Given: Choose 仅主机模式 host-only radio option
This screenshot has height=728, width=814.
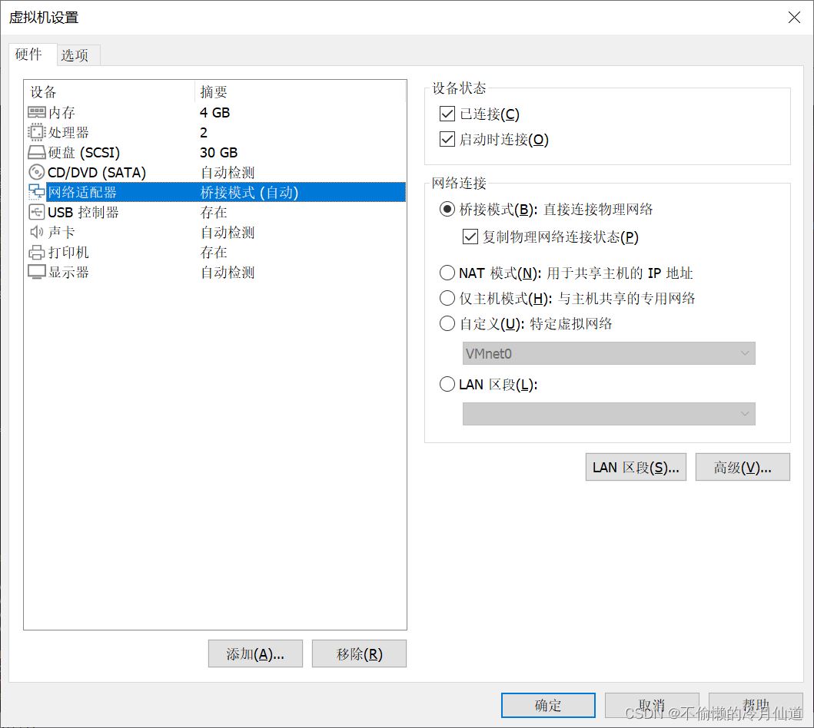Looking at the screenshot, I should pos(447,298).
